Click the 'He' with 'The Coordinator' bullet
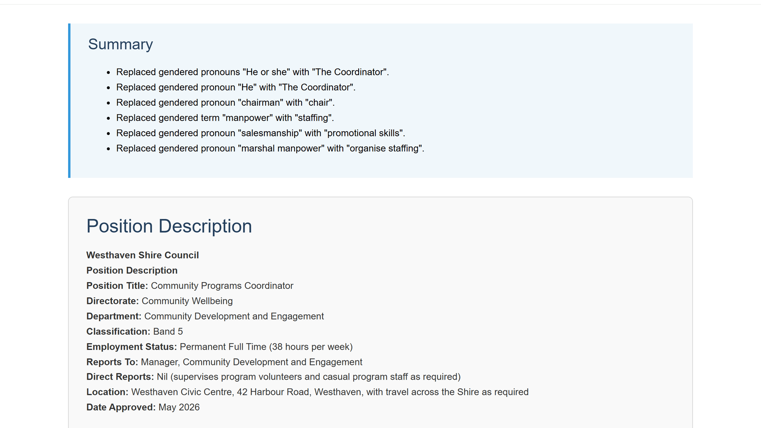761x428 pixels. [236, 87]
